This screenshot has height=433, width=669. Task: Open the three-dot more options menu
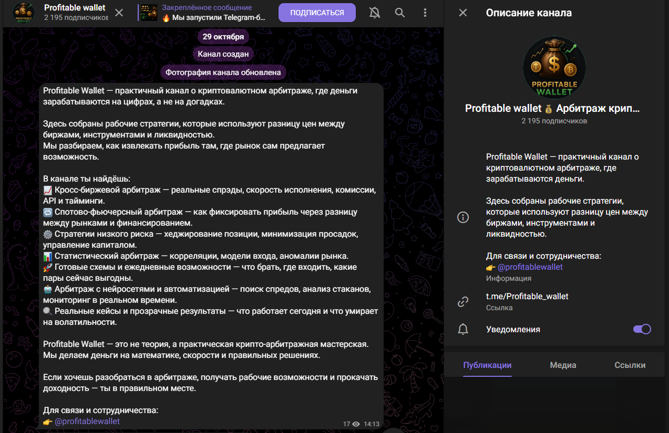[x=425, y=13]
